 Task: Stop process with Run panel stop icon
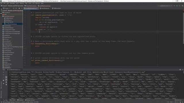3,75
